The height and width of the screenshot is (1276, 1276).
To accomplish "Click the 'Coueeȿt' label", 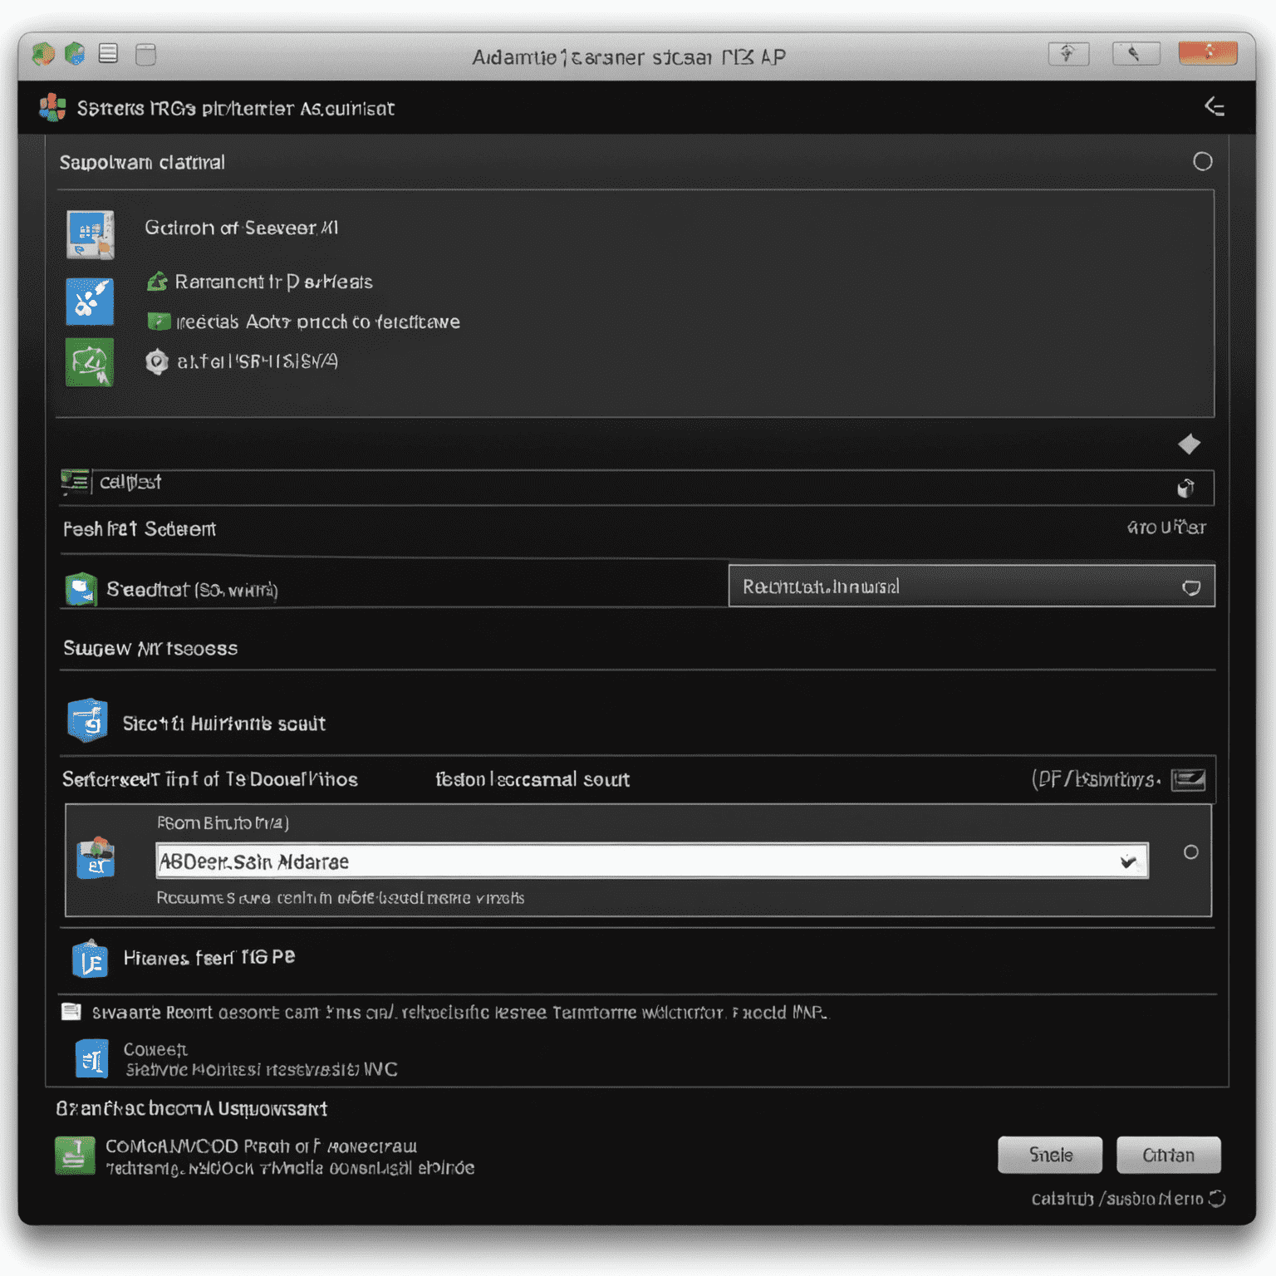I will [x=155, y=1049].
